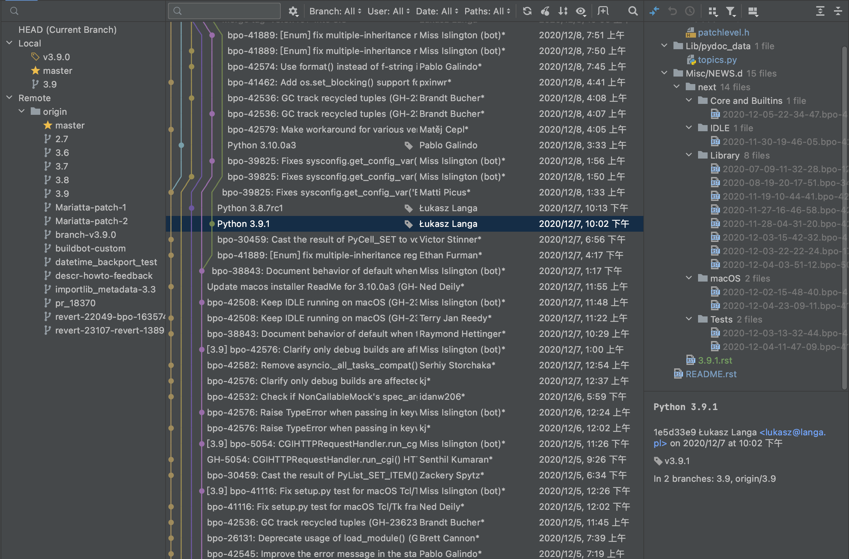Click Collapse All in changes tree
849x559 pixels.
(x=838, y=11)
